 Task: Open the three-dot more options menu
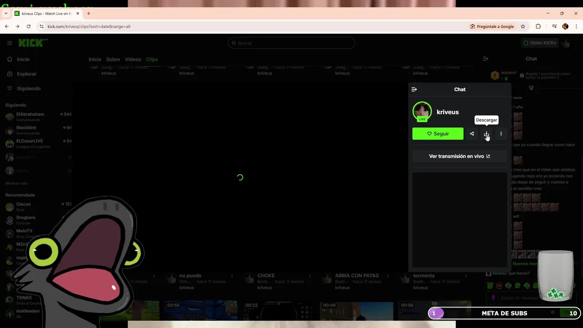coord(501,134)
